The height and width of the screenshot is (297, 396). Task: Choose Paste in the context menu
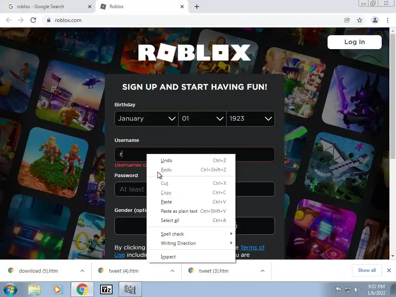tap(191, 202)
